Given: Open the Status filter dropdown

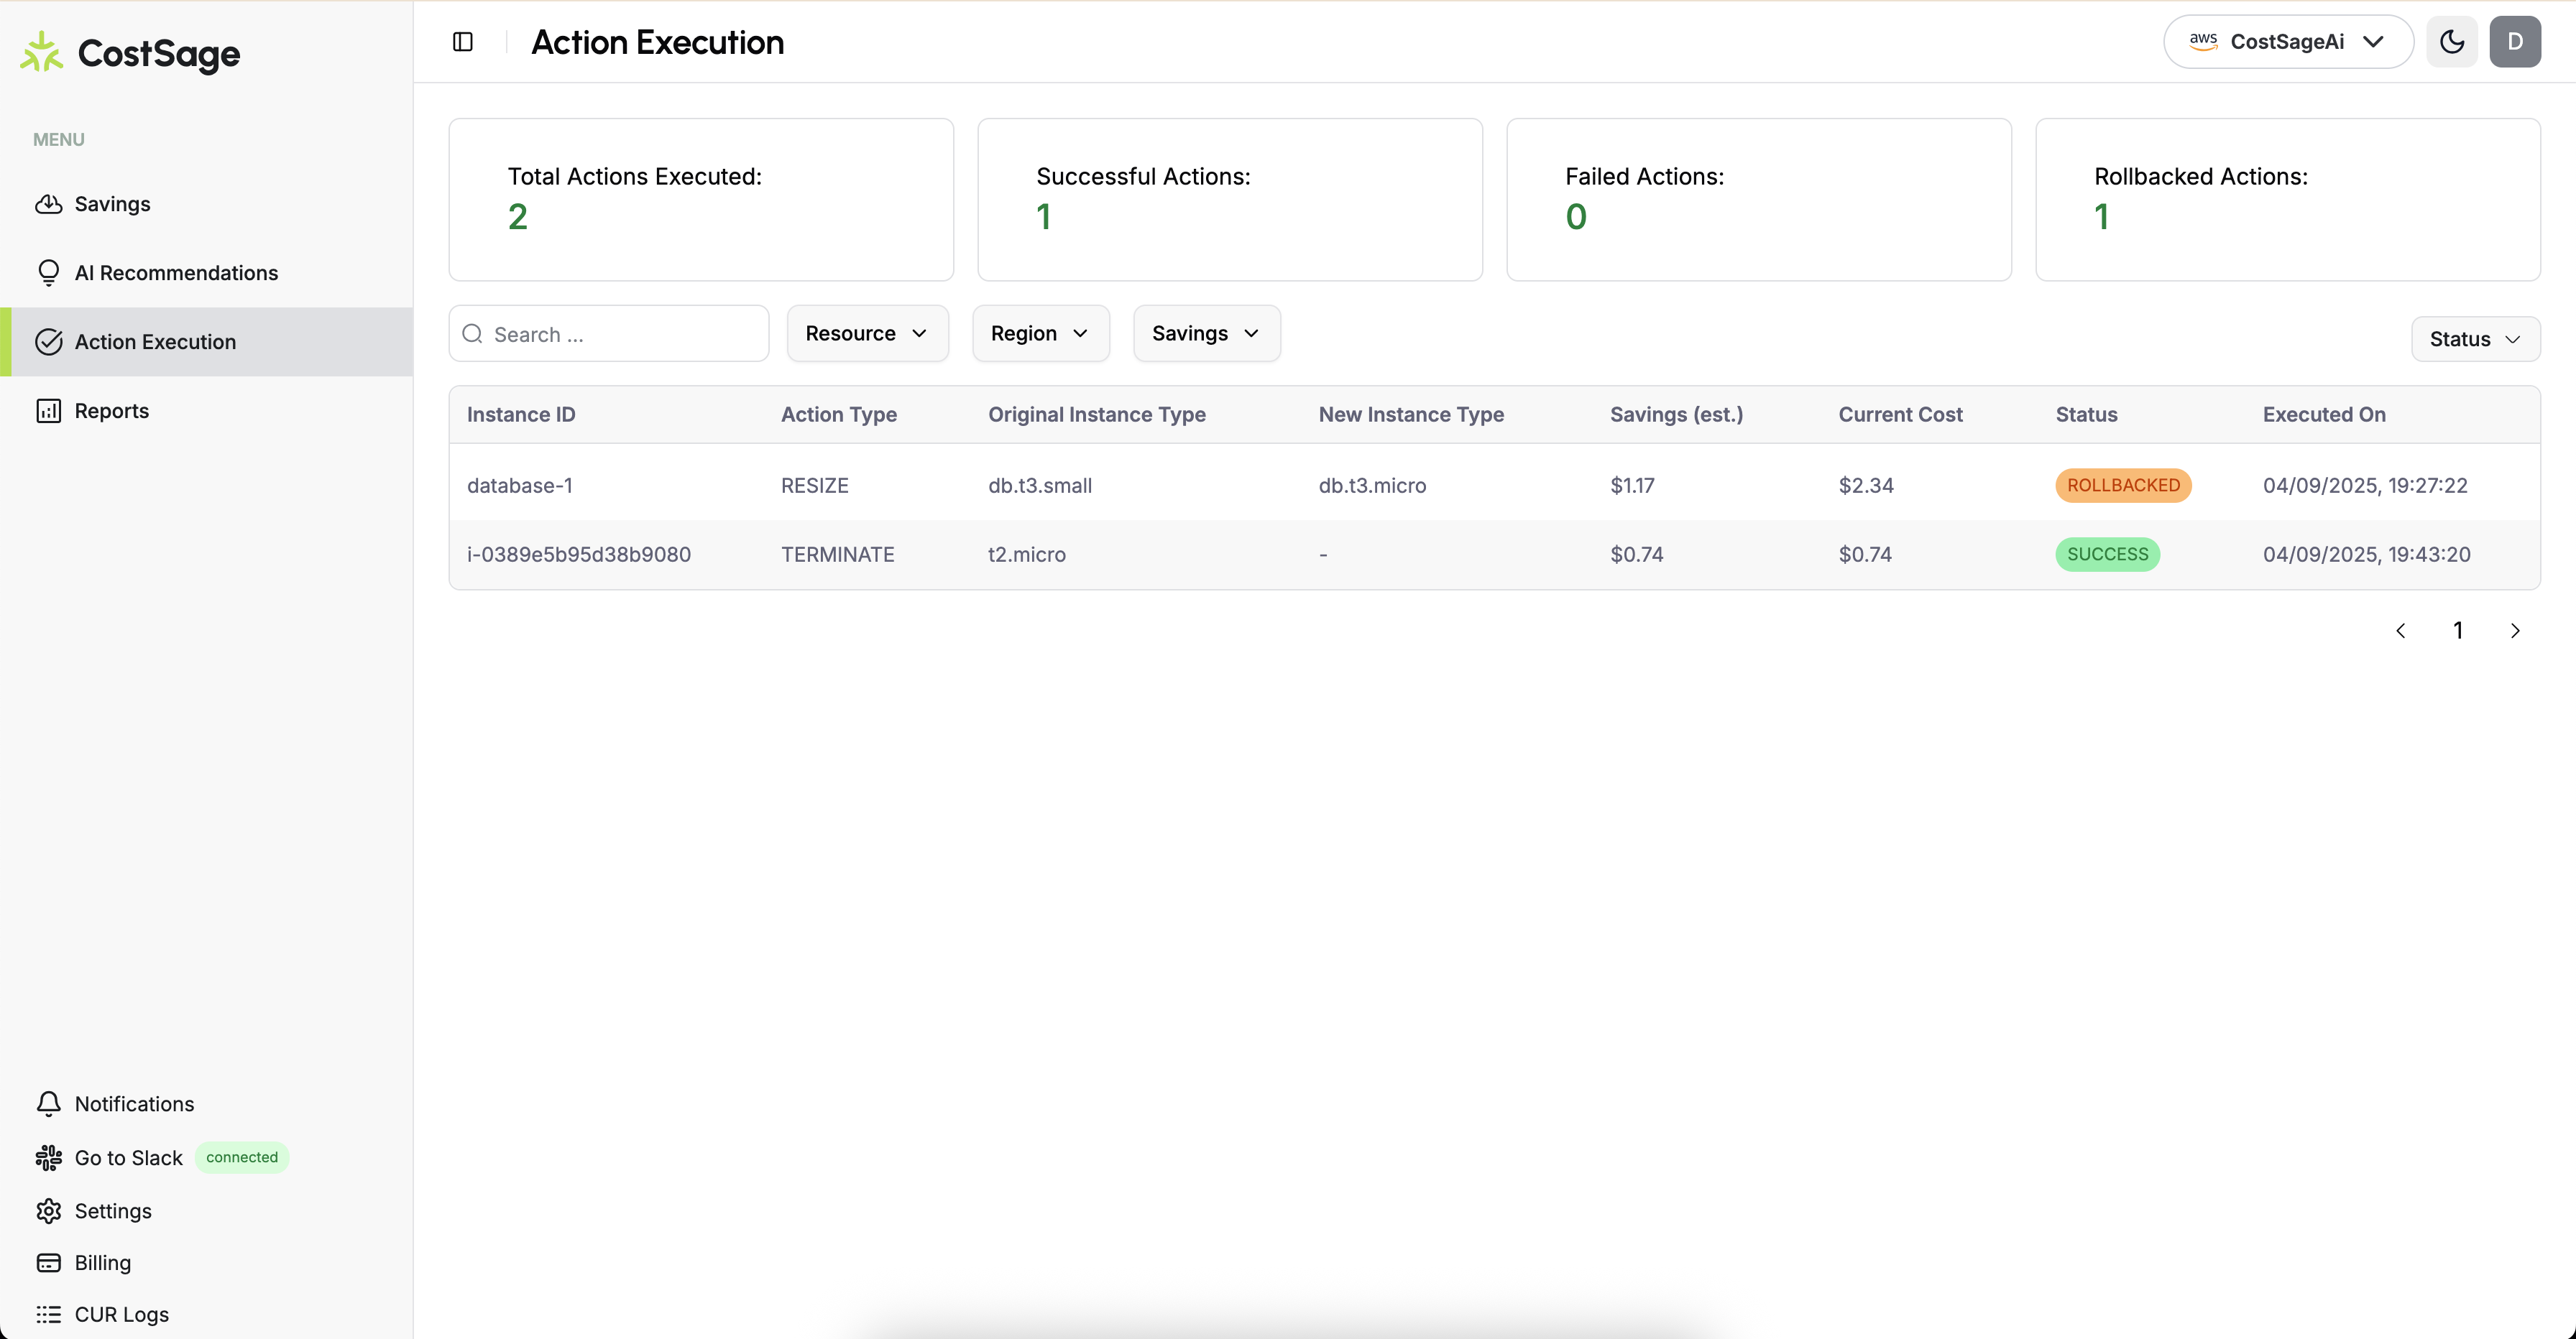Looking at the screenshot, I should (2474, 340).
